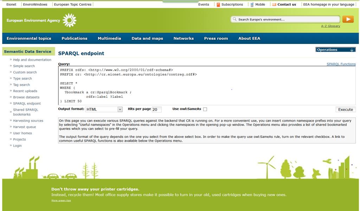
Task: Open the Environmental topics menu
Action: [29, 38]
